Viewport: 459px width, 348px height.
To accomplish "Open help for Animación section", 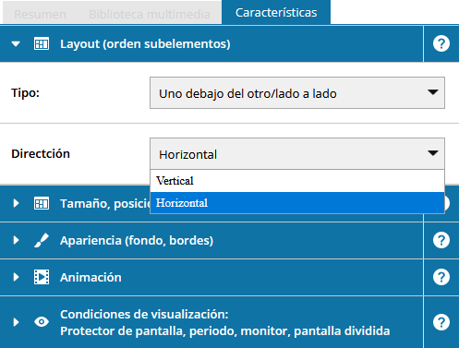I will pyautogui.click(x=441, y=277).
